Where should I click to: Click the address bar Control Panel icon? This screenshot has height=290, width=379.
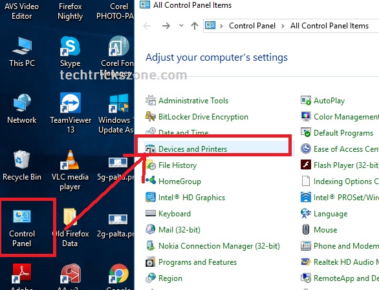210,25
